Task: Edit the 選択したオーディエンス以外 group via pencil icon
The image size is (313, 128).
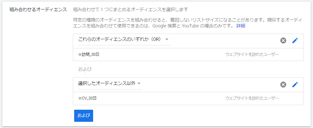Action: (x=295, y=85)
